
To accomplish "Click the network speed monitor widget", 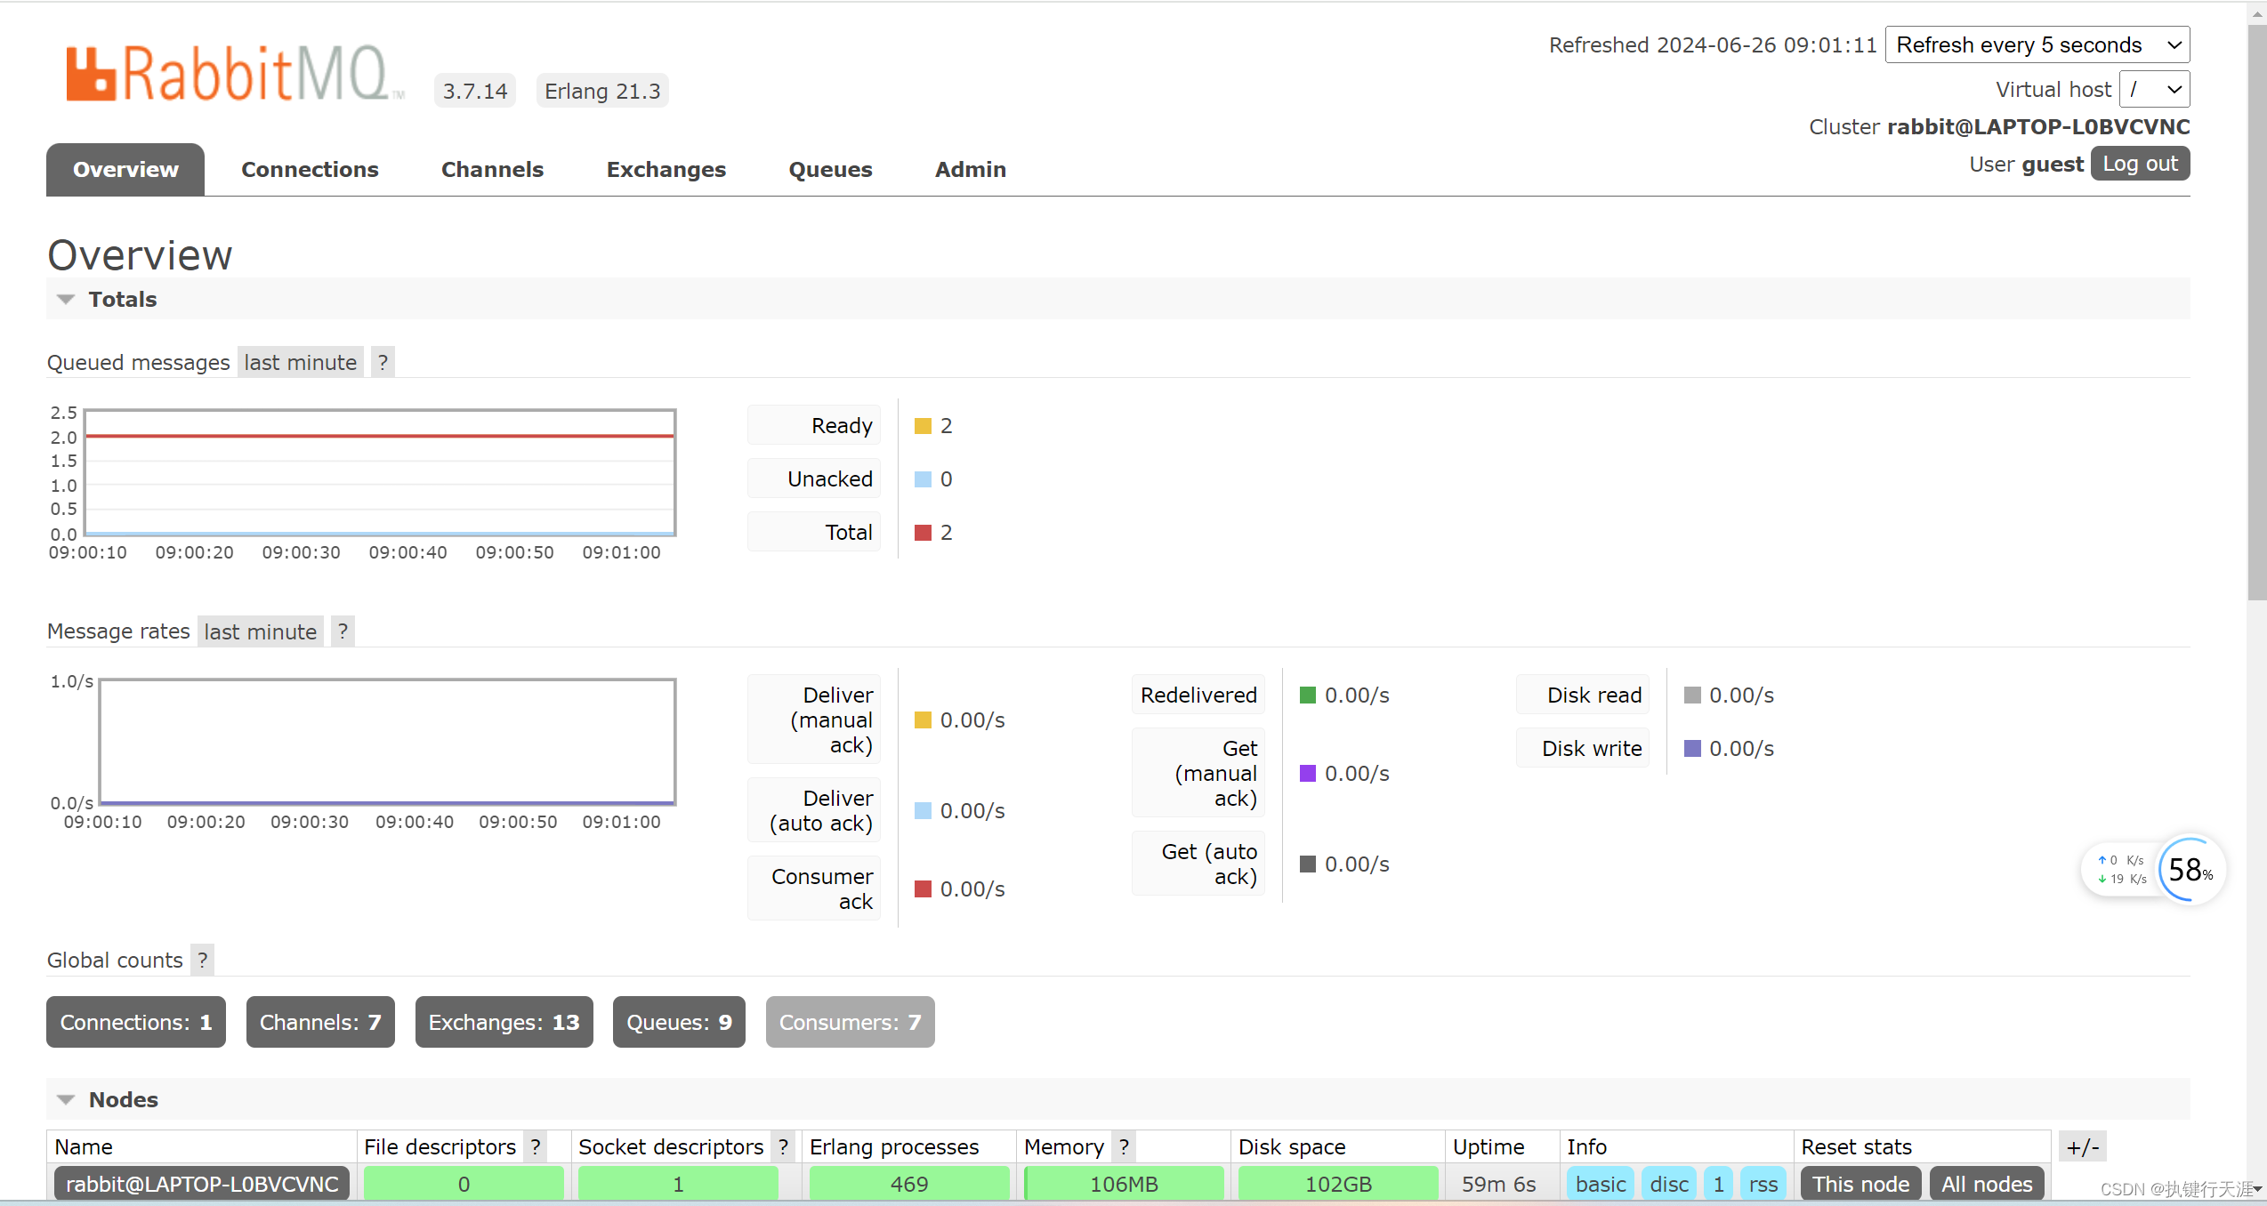I will tap(2122, 870).
